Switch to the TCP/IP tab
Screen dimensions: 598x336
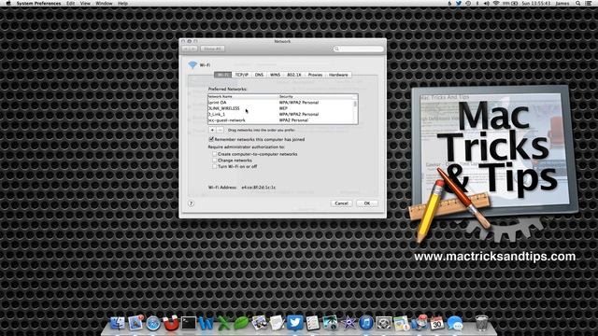click(x=242, y=75)
